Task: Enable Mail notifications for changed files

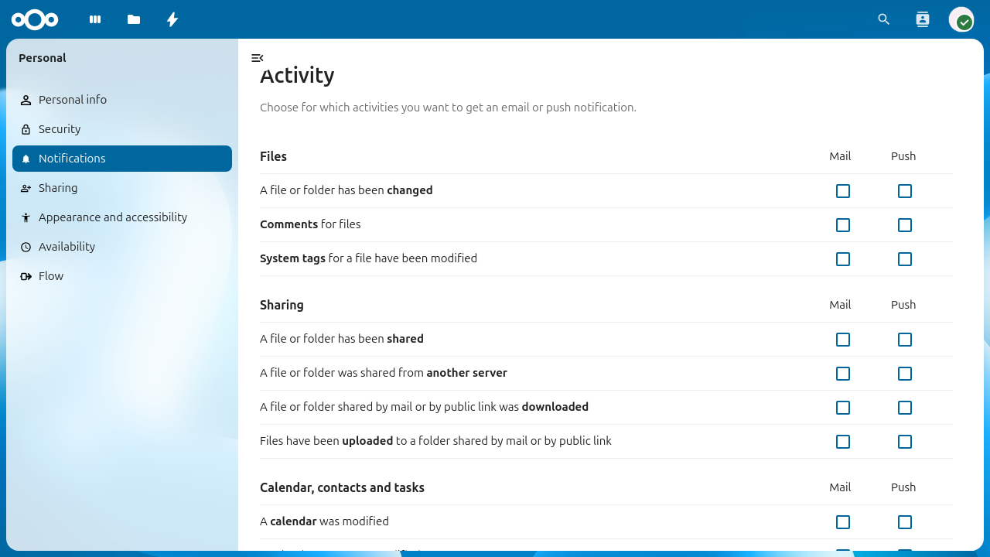Action: tap(843, 191)
